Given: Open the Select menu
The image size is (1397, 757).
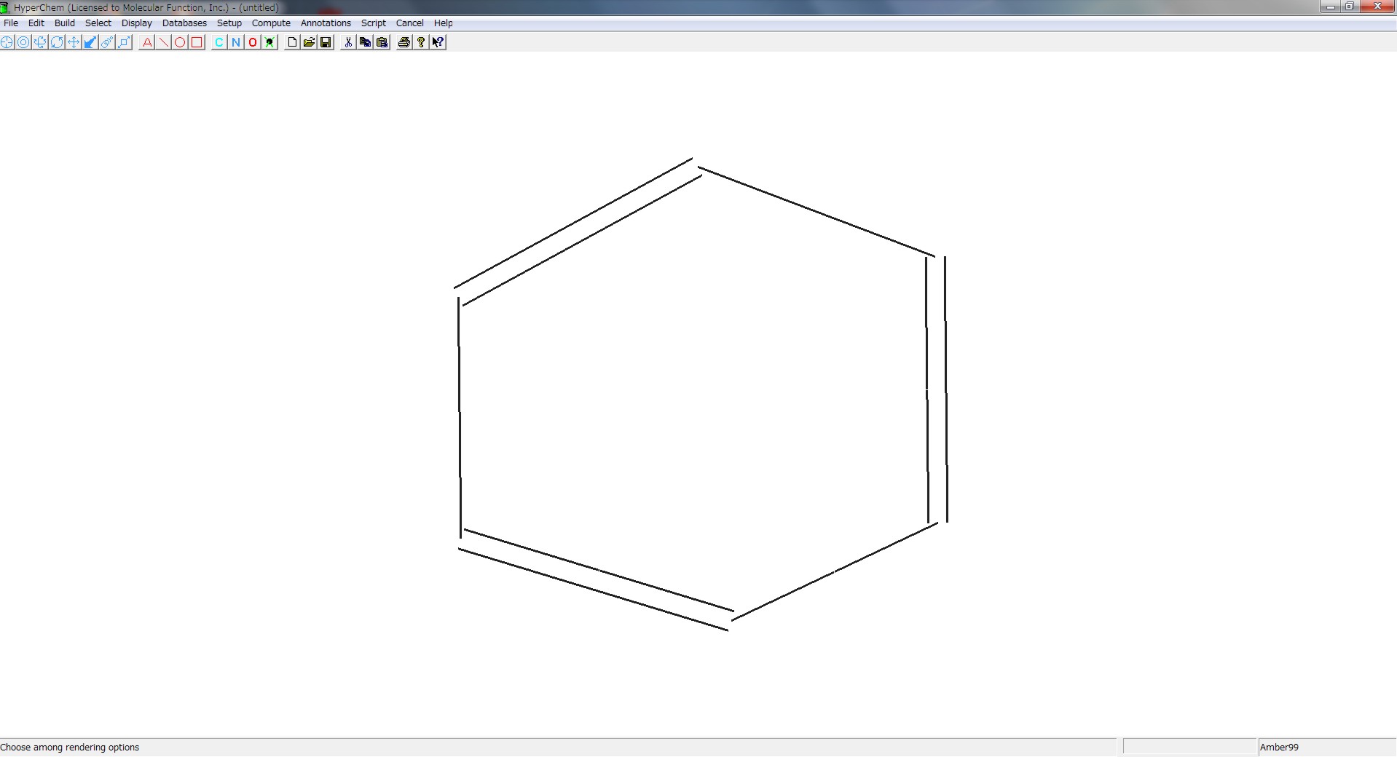Looking at the screenshot, I should point(98,23).
